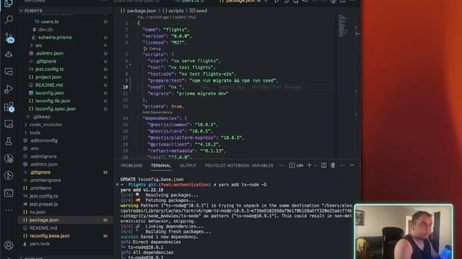
Task: Open Testing flask view
Action: 9,141
